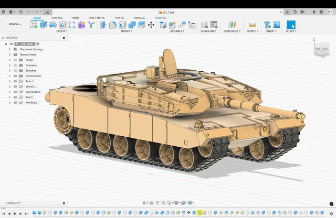Open the INSPECT dropdown menu
Screen dimensions: 336x218
pyautogui.click(x=253, y=31)
